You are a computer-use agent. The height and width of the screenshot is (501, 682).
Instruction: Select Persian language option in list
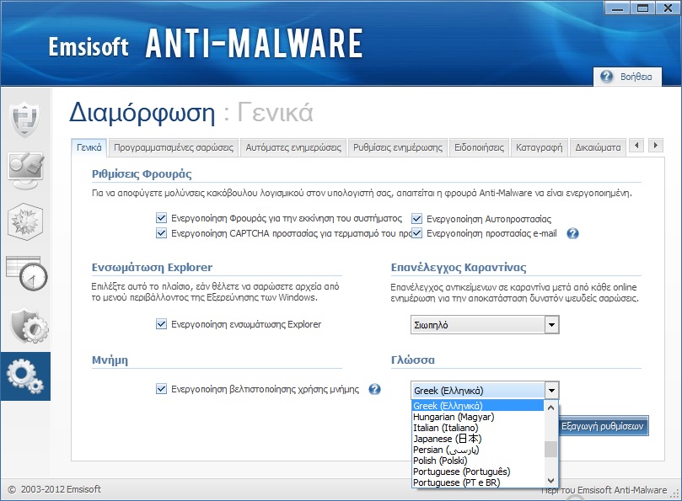tap(478, 450)
